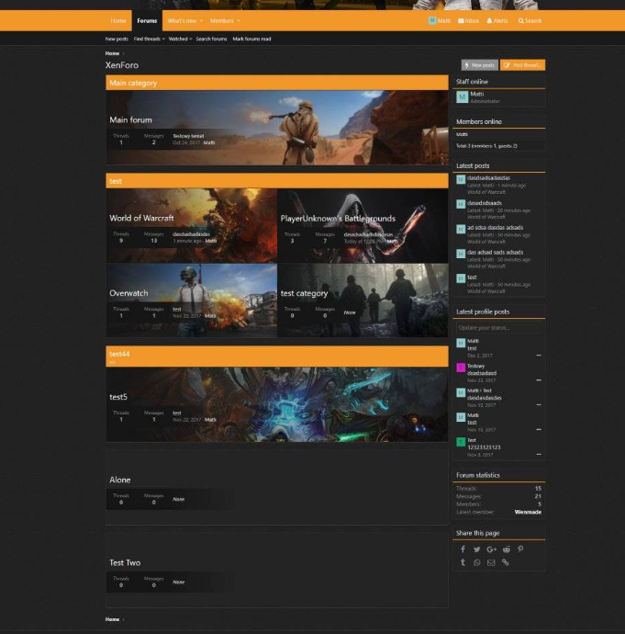Open Watched dropdown
This screenshot has width=625, height=634.
[180, 40]
